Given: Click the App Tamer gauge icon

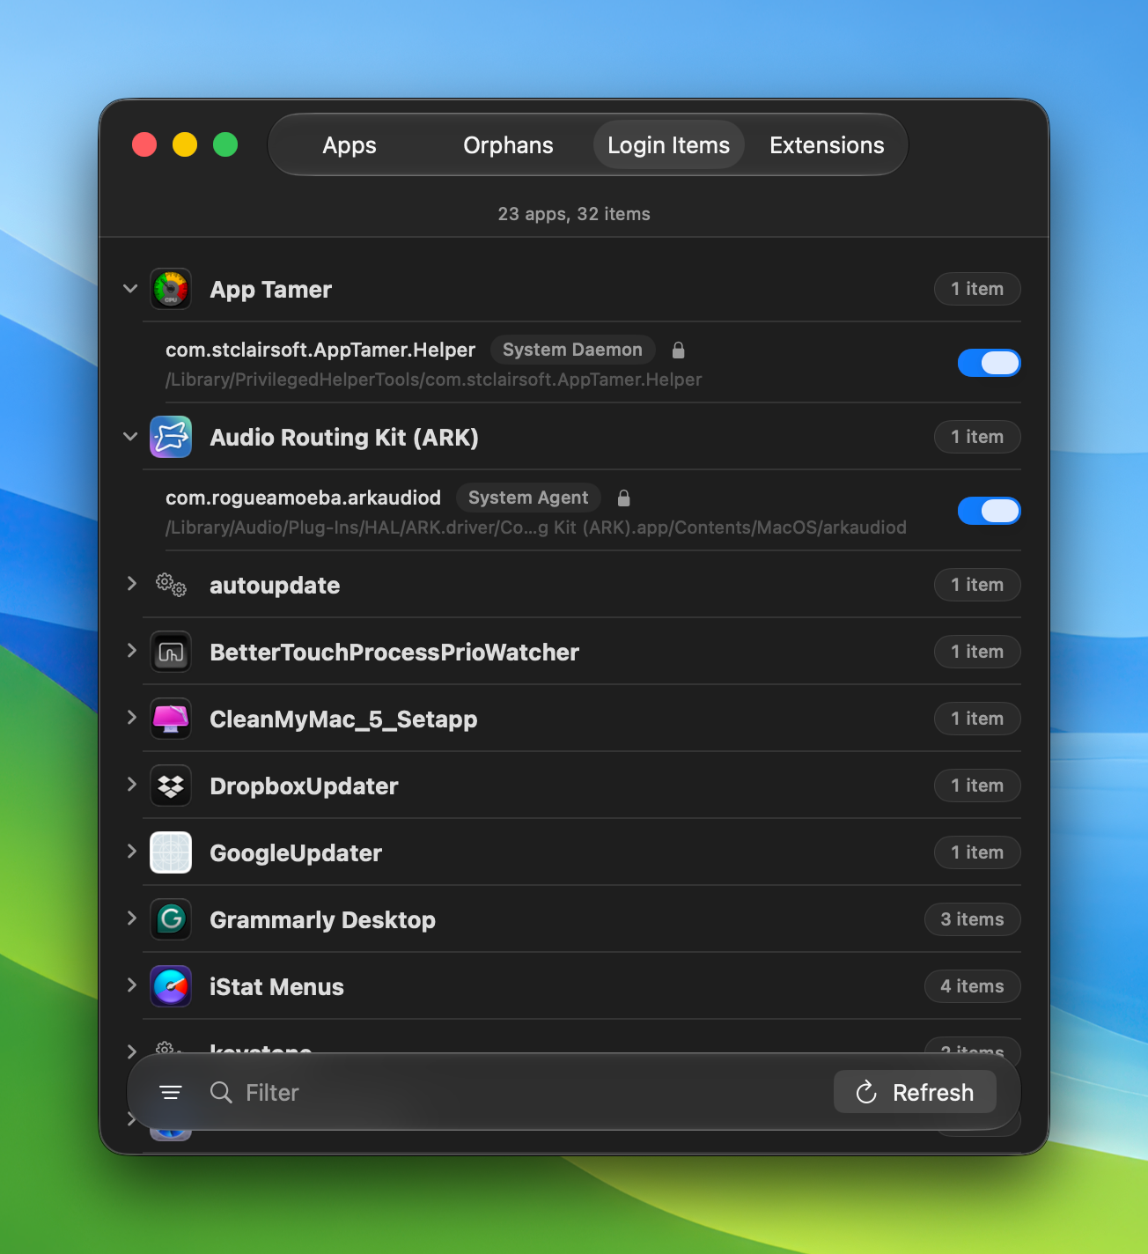Looking at the screenshot, I should click(171, 289).
